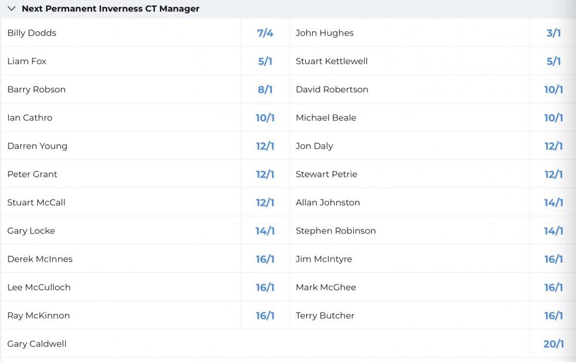Select Peter Grant 12/1 odds

tap(265, 174)
